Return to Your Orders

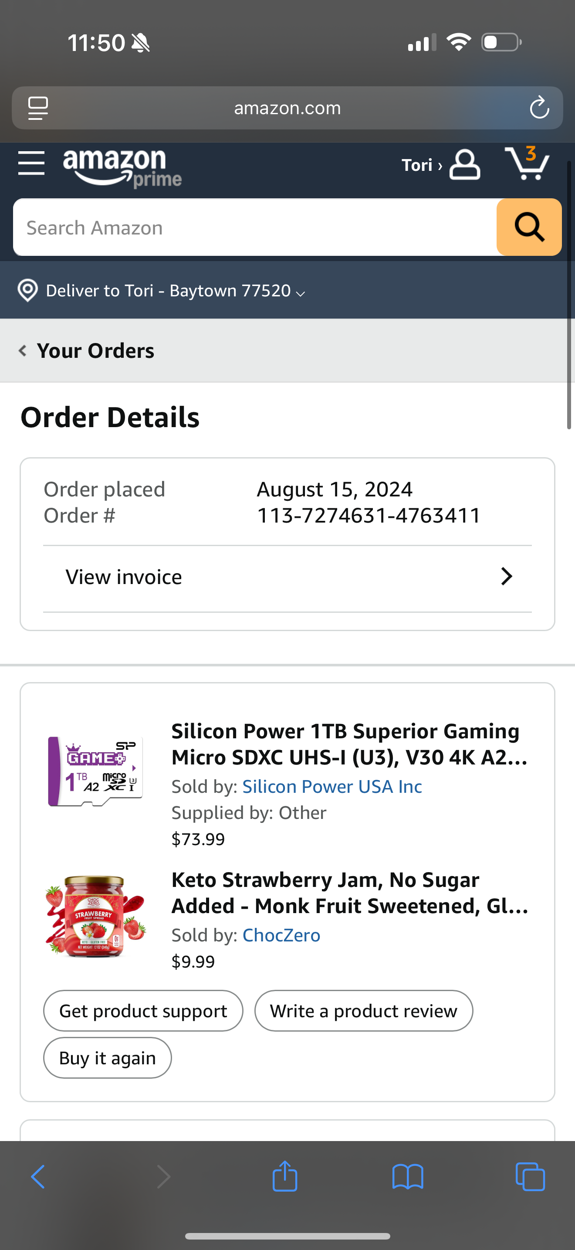click(87, 350)
